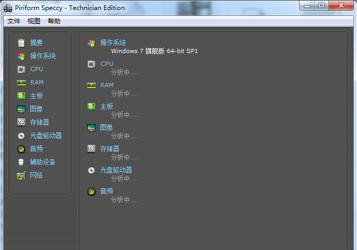Image resolution: width=357 pixels, height=250 pixels.
Task: Open the 图像 heading link in summary
Action: pyautogui.click(x=107, y=127)
